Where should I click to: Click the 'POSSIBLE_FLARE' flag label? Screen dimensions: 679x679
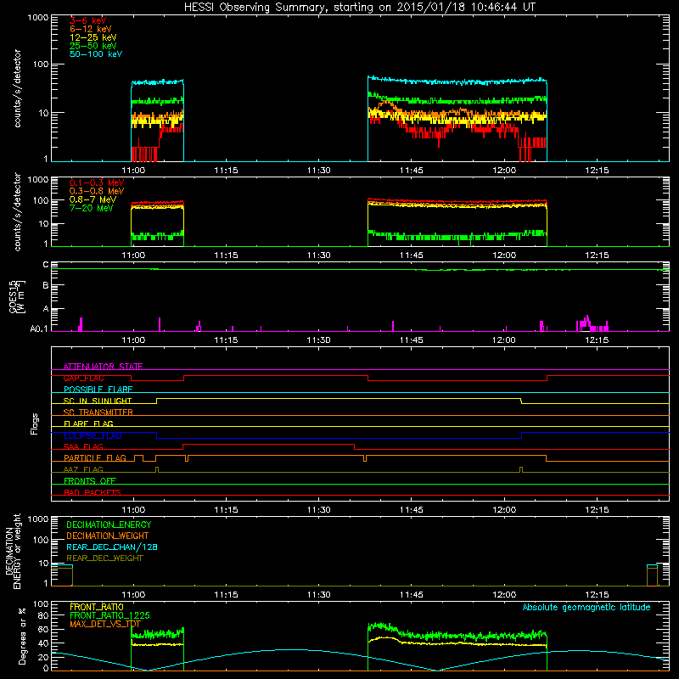point(98,390)
